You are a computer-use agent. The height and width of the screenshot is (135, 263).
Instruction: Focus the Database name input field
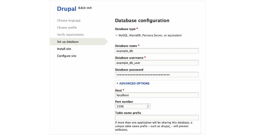click(x=156, y=51)
